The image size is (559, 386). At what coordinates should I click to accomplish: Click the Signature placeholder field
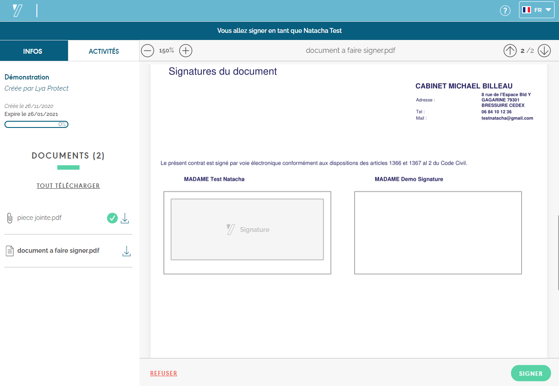click(247, 229)
